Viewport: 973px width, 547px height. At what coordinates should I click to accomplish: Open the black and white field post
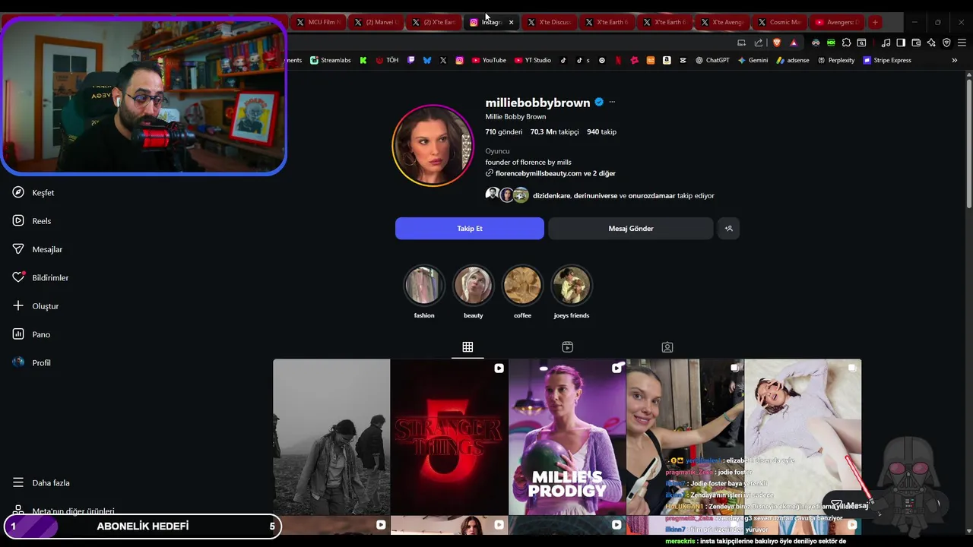click(x=331, y=437)
